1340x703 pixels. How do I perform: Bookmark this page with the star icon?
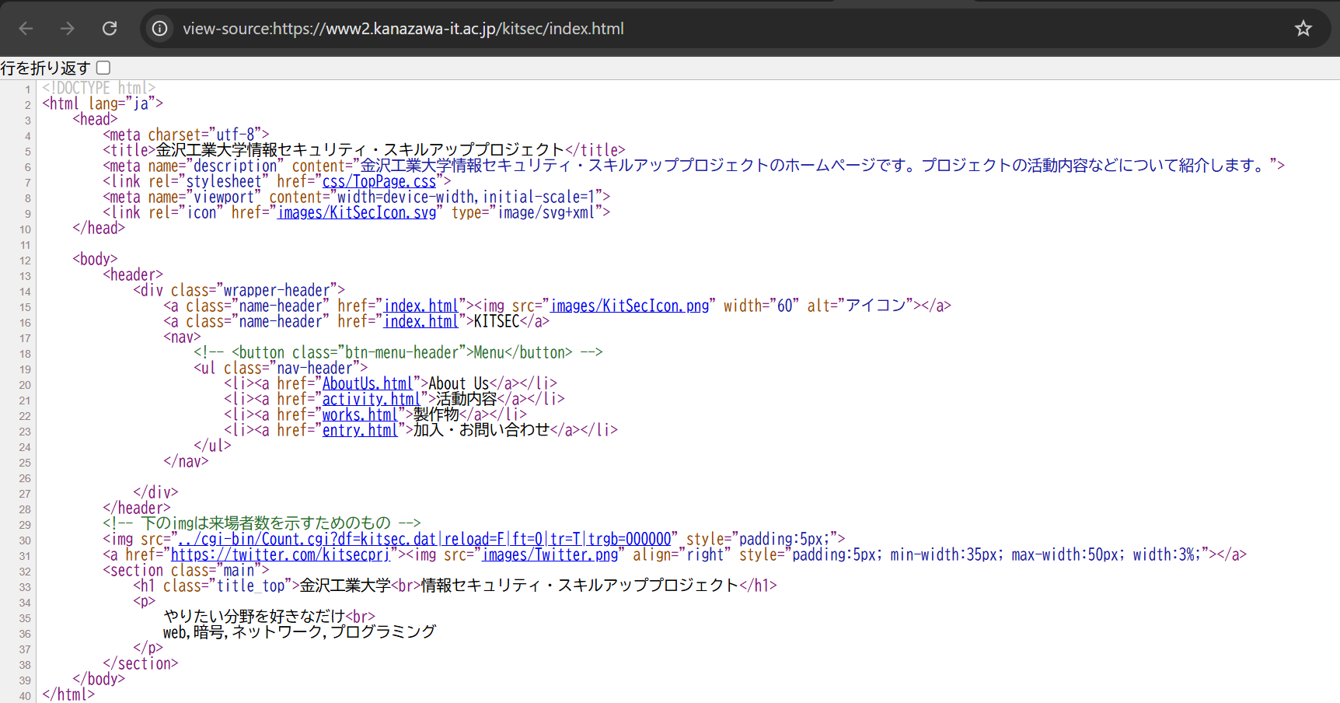tap(1303, 29)
